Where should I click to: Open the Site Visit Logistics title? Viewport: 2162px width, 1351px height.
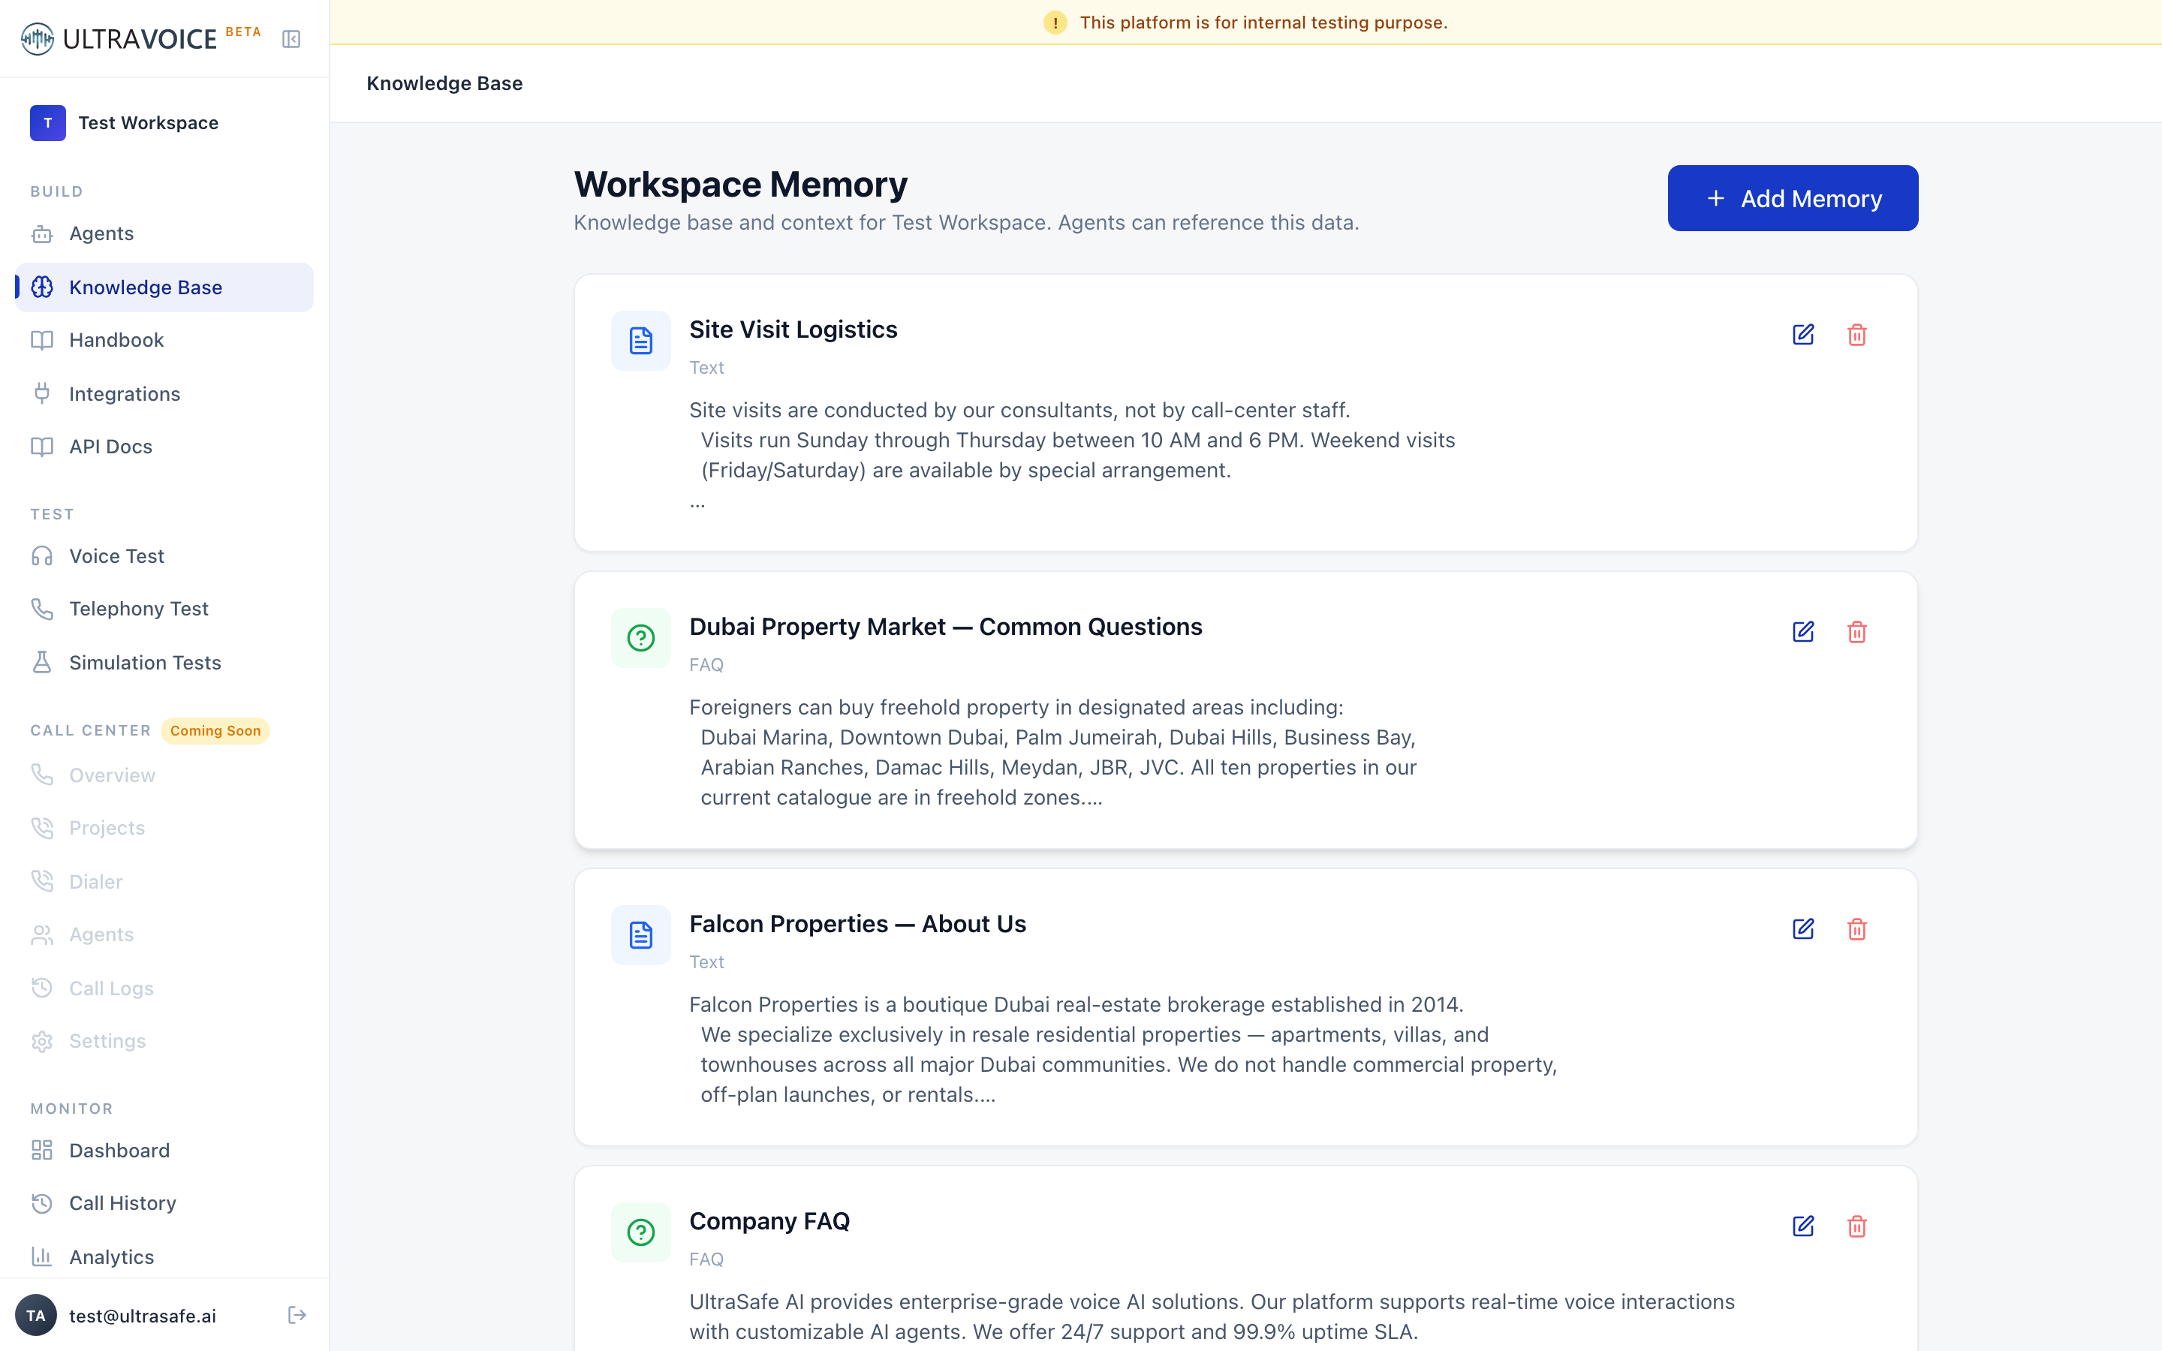(793, 329)
